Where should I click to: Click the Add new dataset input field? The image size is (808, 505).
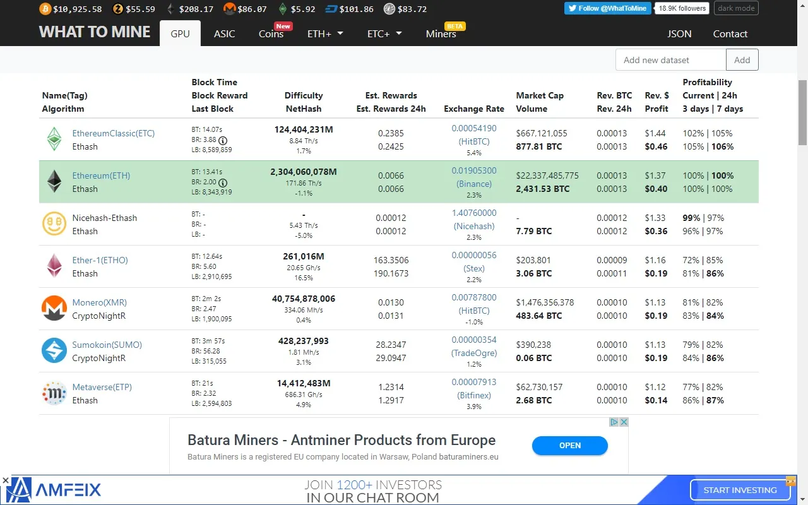[671, 60]
